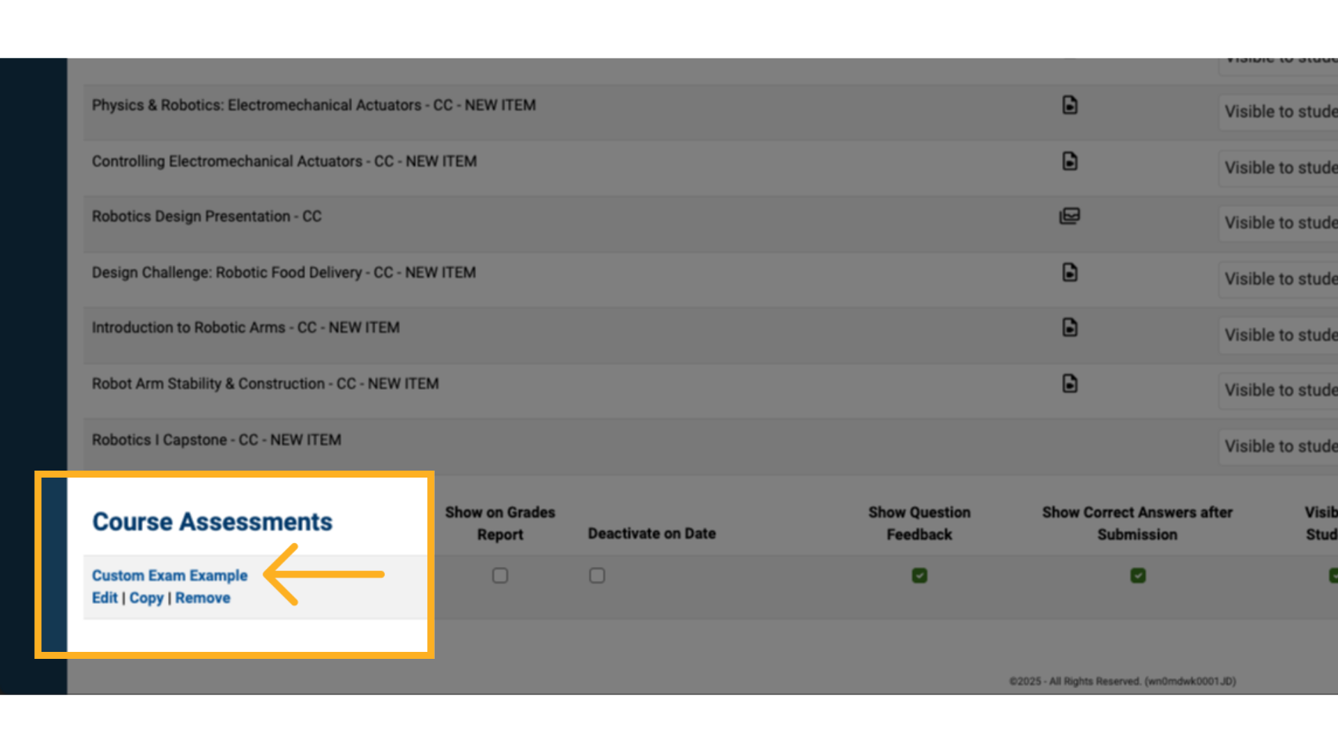Click Deactivate on Date column header
This screenshot has height=753, width=1338.
[652, 533]
